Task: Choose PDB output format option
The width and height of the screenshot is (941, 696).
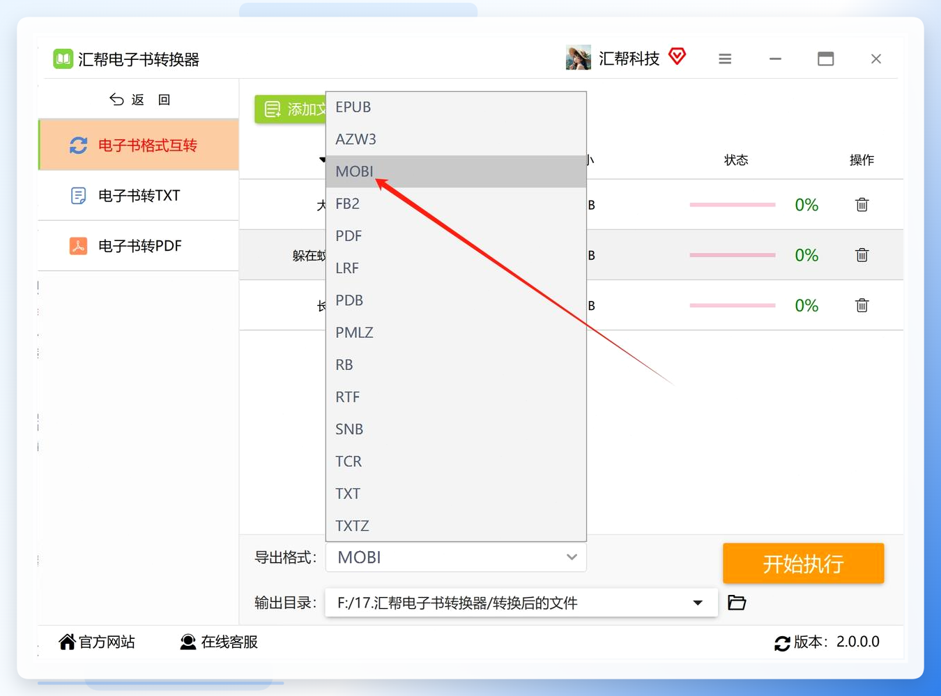Action: coord(456,300)
